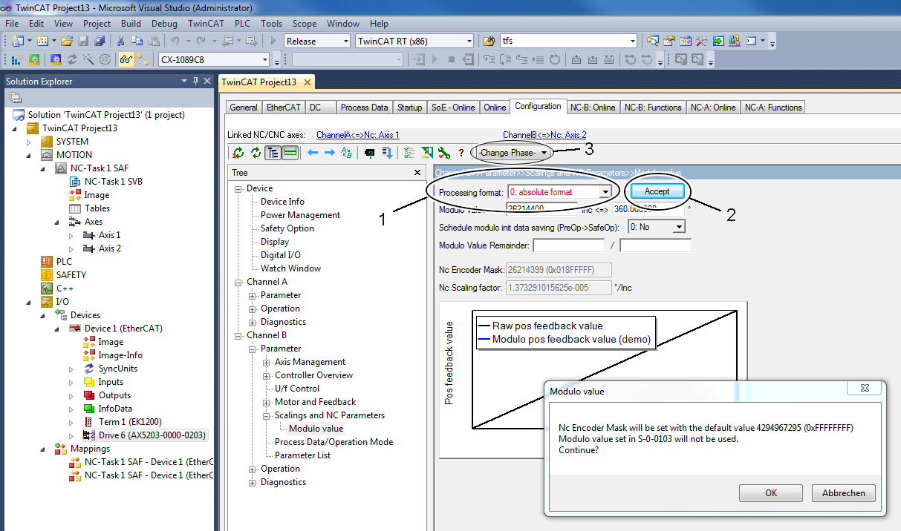This screenshot has width=901, height=531.
Task: Select Term 1 (EK1200) in Solution Explorer
Action: click(130, 422)
